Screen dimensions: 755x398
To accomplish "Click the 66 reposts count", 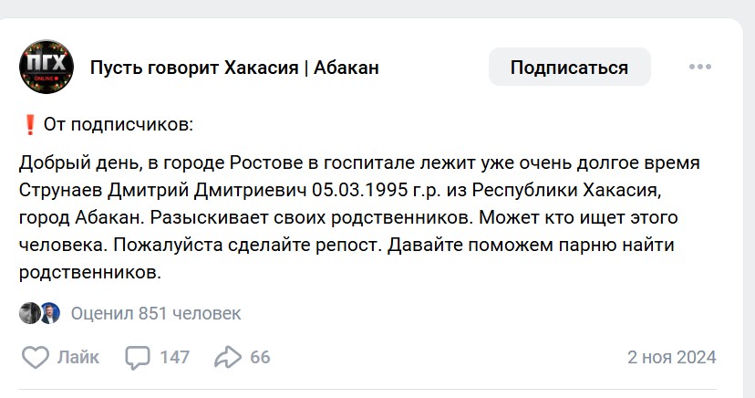I will 260,357.
